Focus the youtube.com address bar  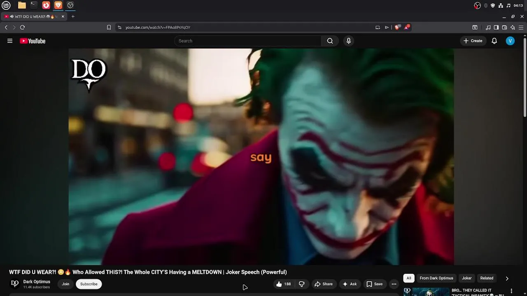[247, 27]
